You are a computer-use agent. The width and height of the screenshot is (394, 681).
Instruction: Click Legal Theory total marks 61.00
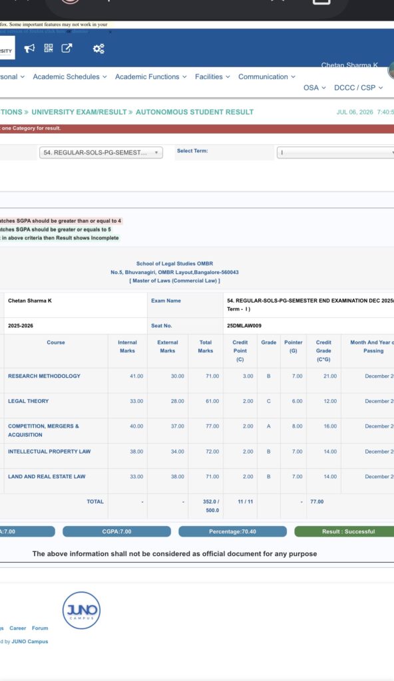tap(212, 401)
